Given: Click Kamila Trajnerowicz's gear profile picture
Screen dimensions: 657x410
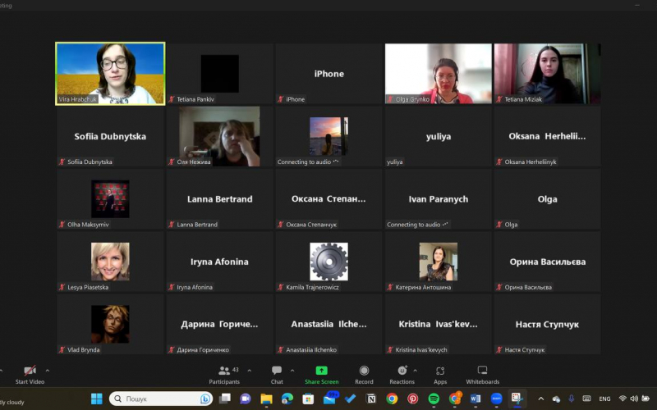Looking at the screenshot, I should tap(329, 262).
